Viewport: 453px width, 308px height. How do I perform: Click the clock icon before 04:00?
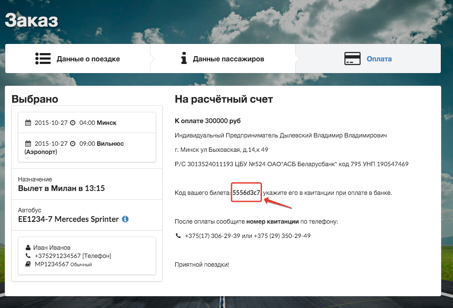[x=73, y=123]
